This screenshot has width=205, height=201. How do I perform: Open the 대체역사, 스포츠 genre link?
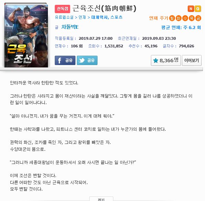(107, 17)
